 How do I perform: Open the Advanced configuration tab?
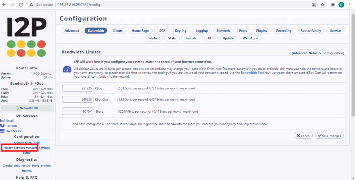(x=72, y=31)
